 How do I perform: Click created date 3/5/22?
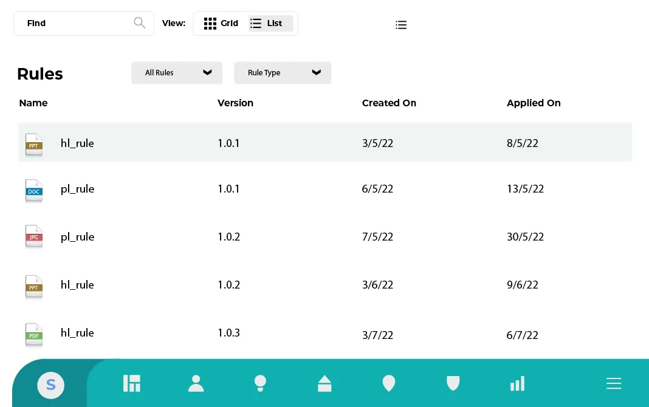pos(377,143)
